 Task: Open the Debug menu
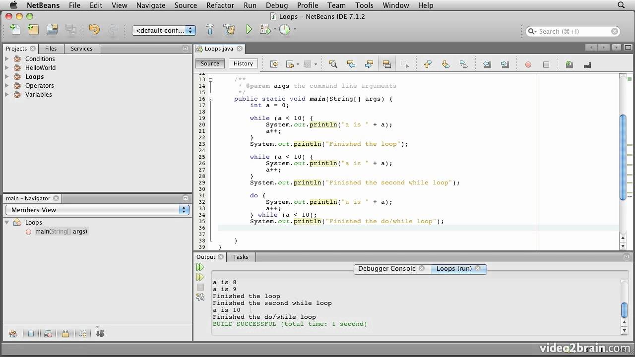tap(276, 5)
